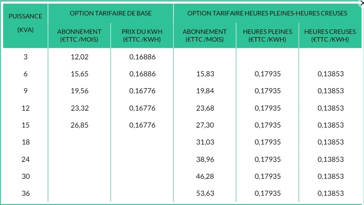Click the 27,30 subscription price cell
Viewport: 364px width, 205px height.
tap(205, 125)
